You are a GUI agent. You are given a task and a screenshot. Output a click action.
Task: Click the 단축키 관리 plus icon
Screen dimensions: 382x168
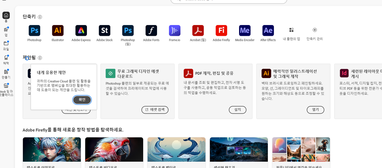(x=315, y=30)
